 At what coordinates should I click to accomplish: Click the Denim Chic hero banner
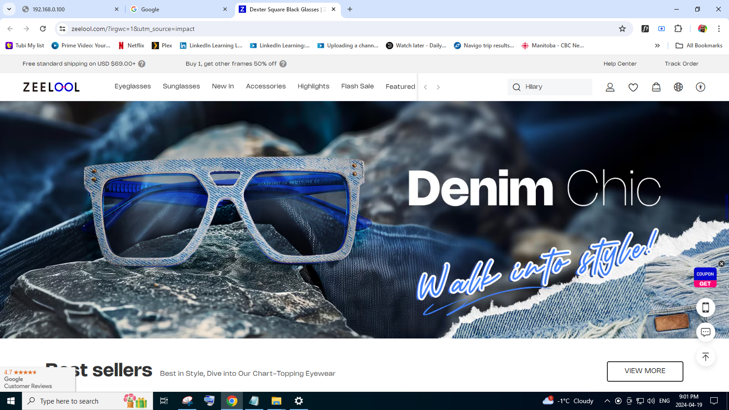point(364,219)
